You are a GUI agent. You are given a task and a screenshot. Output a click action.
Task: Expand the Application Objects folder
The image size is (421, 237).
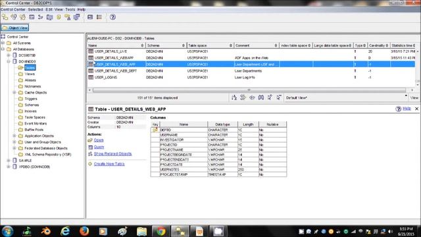[14, 136]
